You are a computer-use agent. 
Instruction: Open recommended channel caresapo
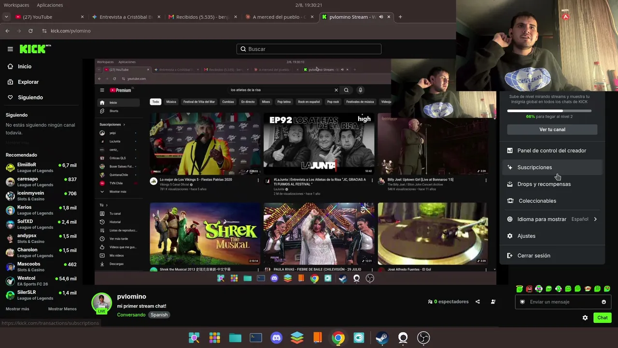(41, 181)
